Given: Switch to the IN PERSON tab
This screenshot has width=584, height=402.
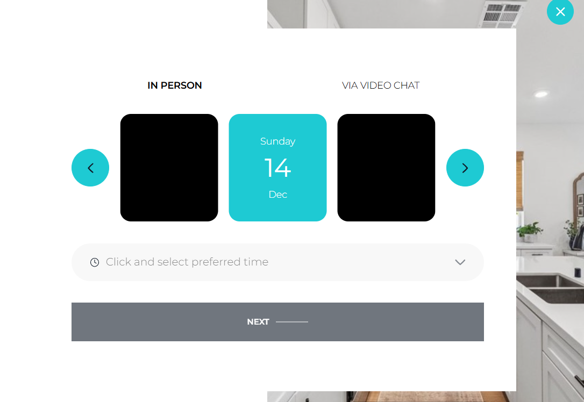Looking at the screenshot, I should [x=175, y=85].
